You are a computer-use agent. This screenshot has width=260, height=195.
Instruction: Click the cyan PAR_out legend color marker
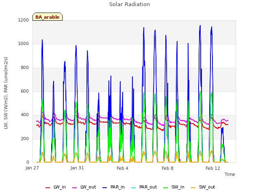pyautogui.click(x=133, y=188)
